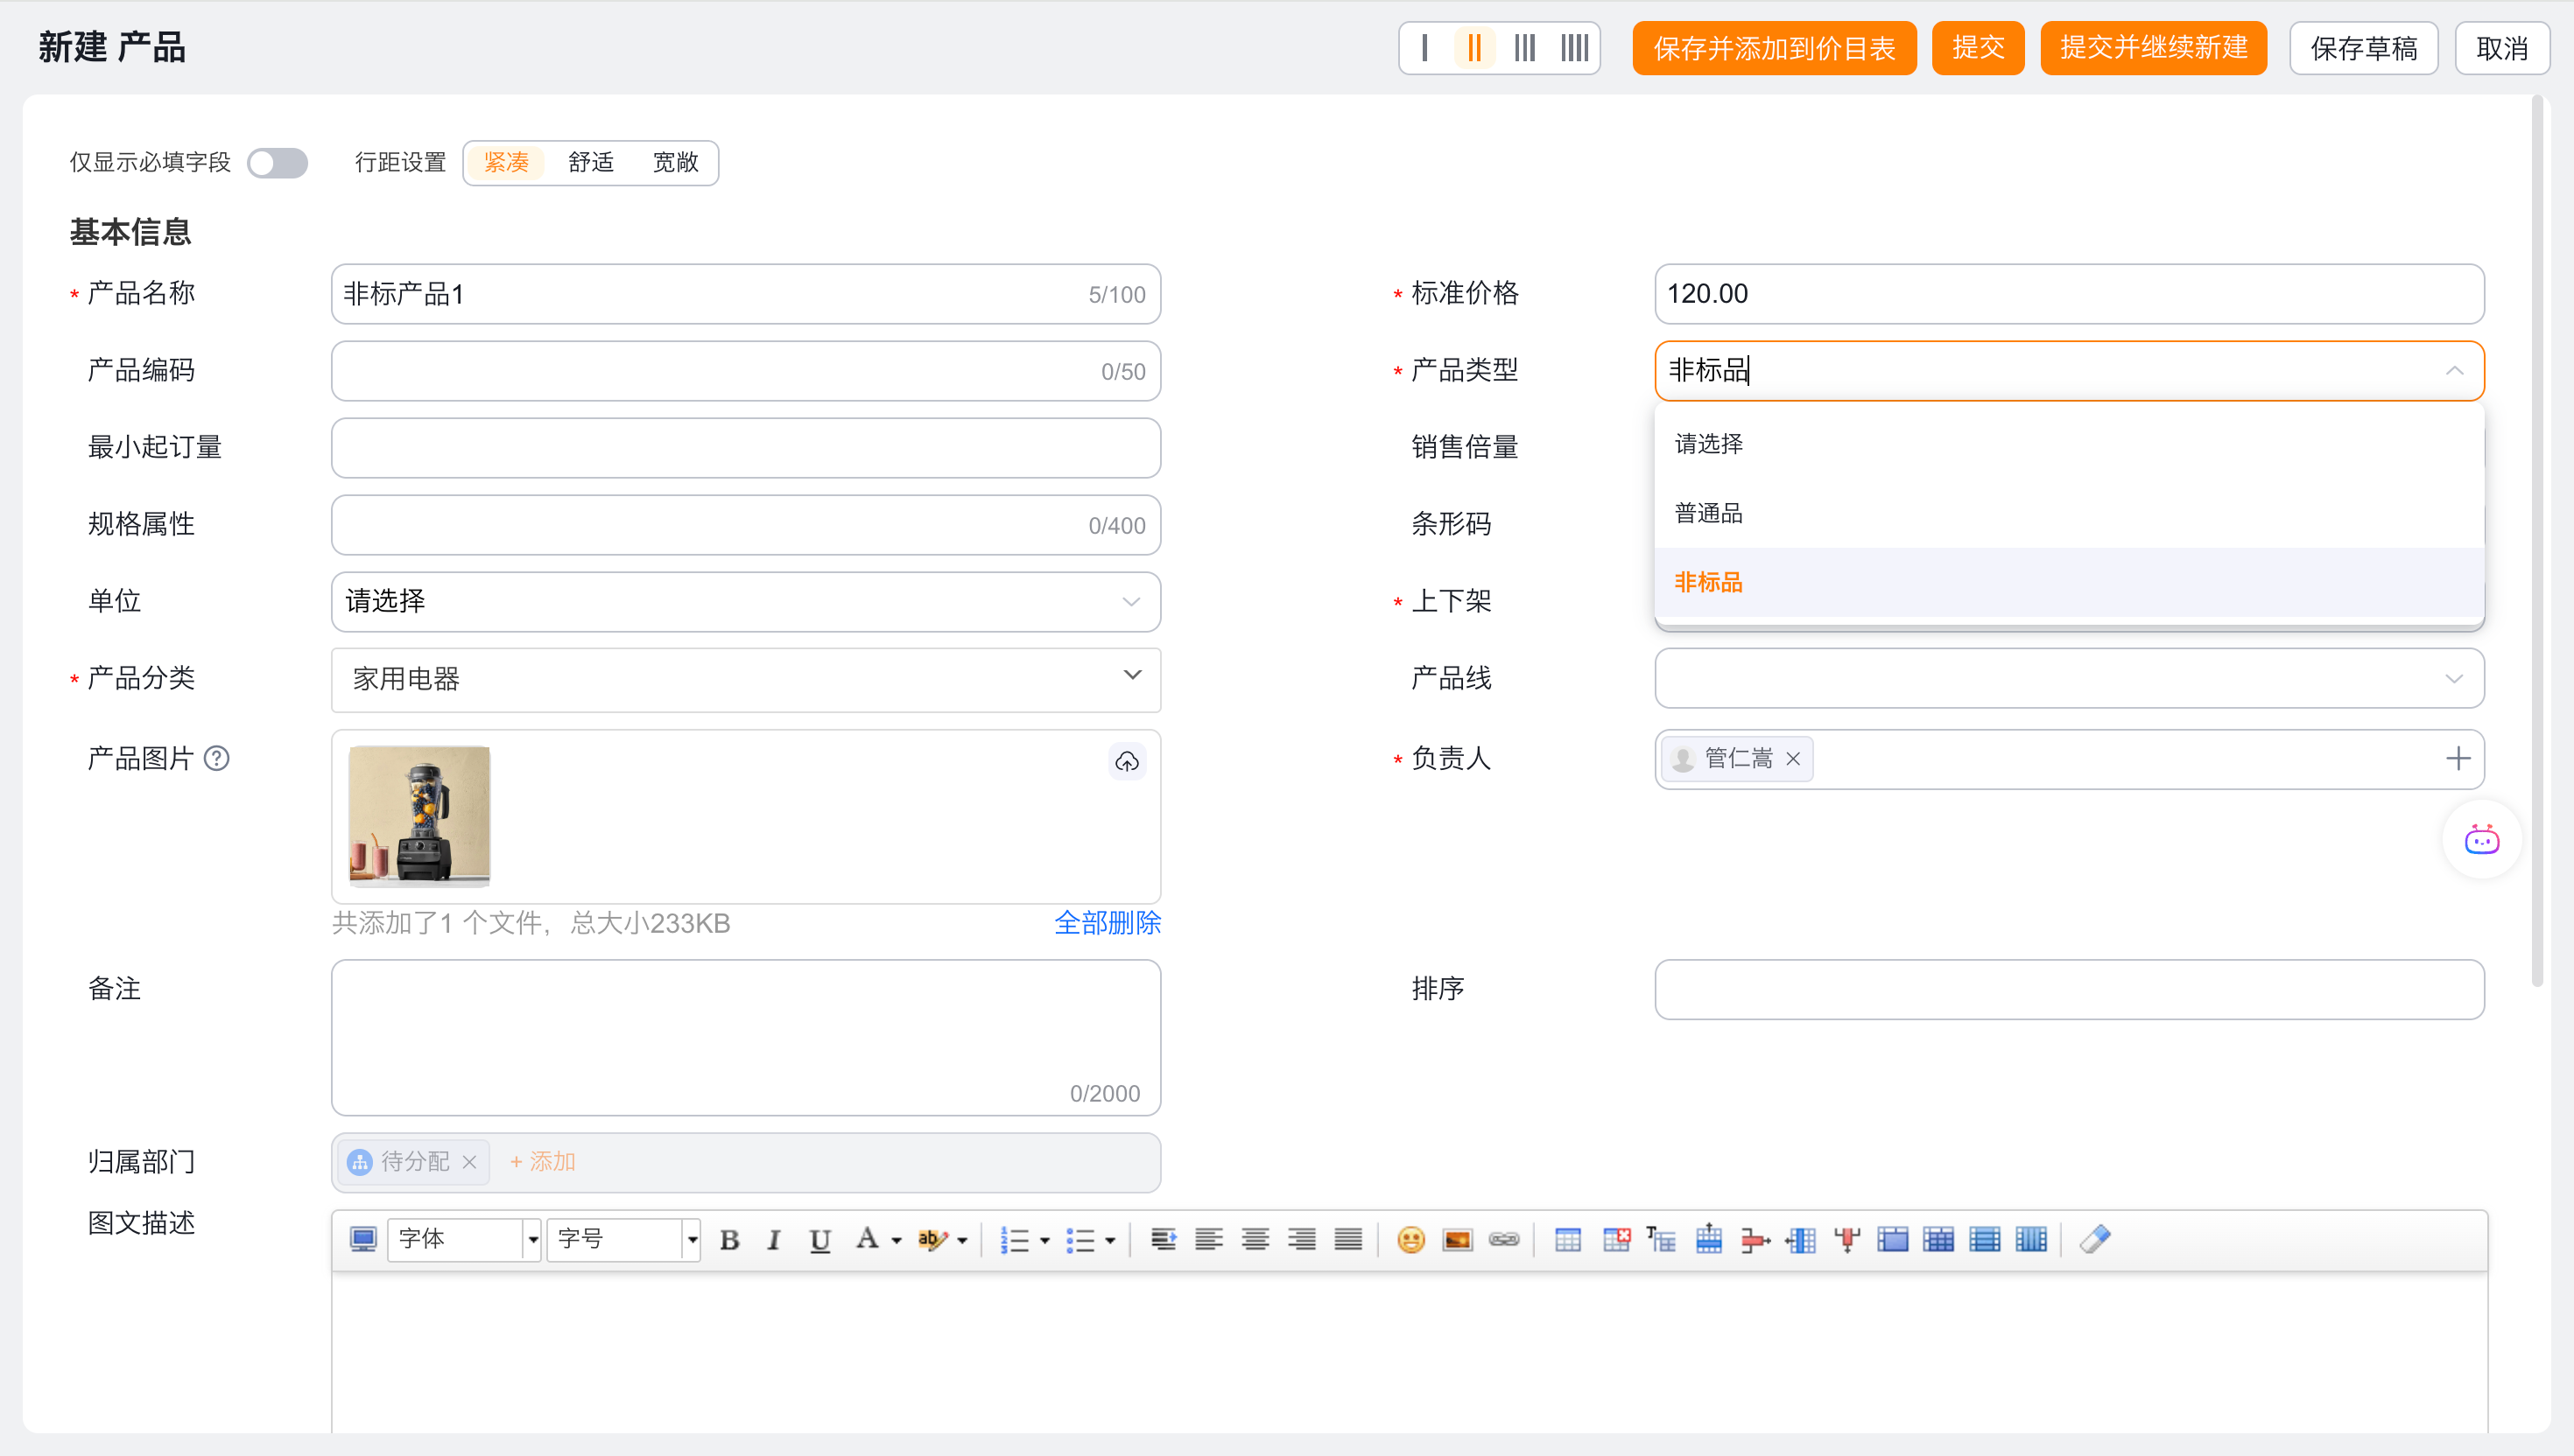
Task: Click the 保存草稿 button
Action: point(2363,48)
